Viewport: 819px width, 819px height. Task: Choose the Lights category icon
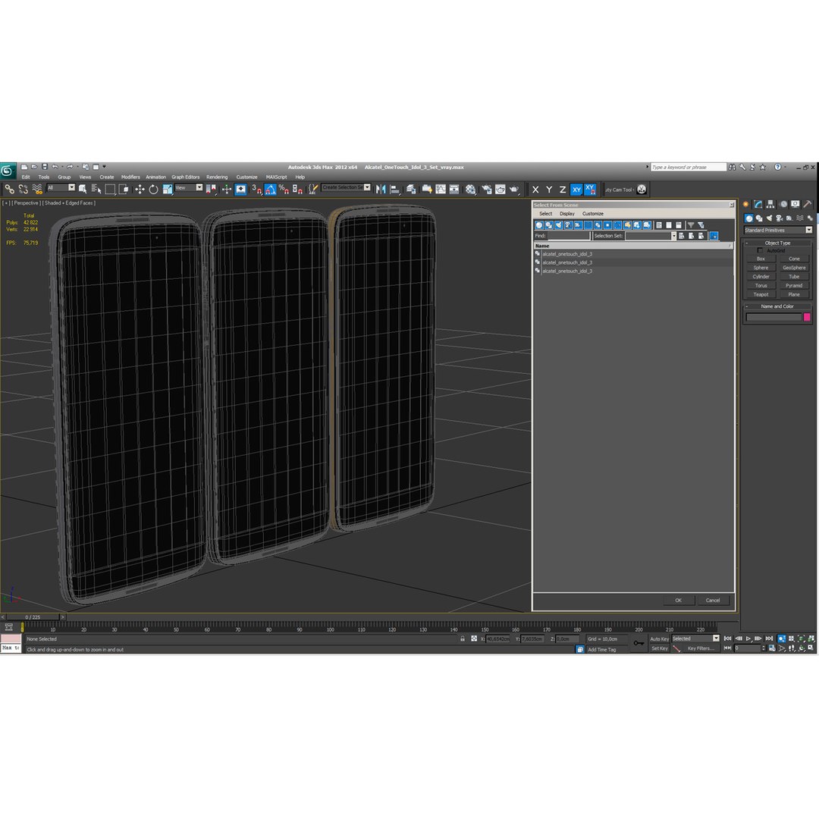[x=769, y=218]
